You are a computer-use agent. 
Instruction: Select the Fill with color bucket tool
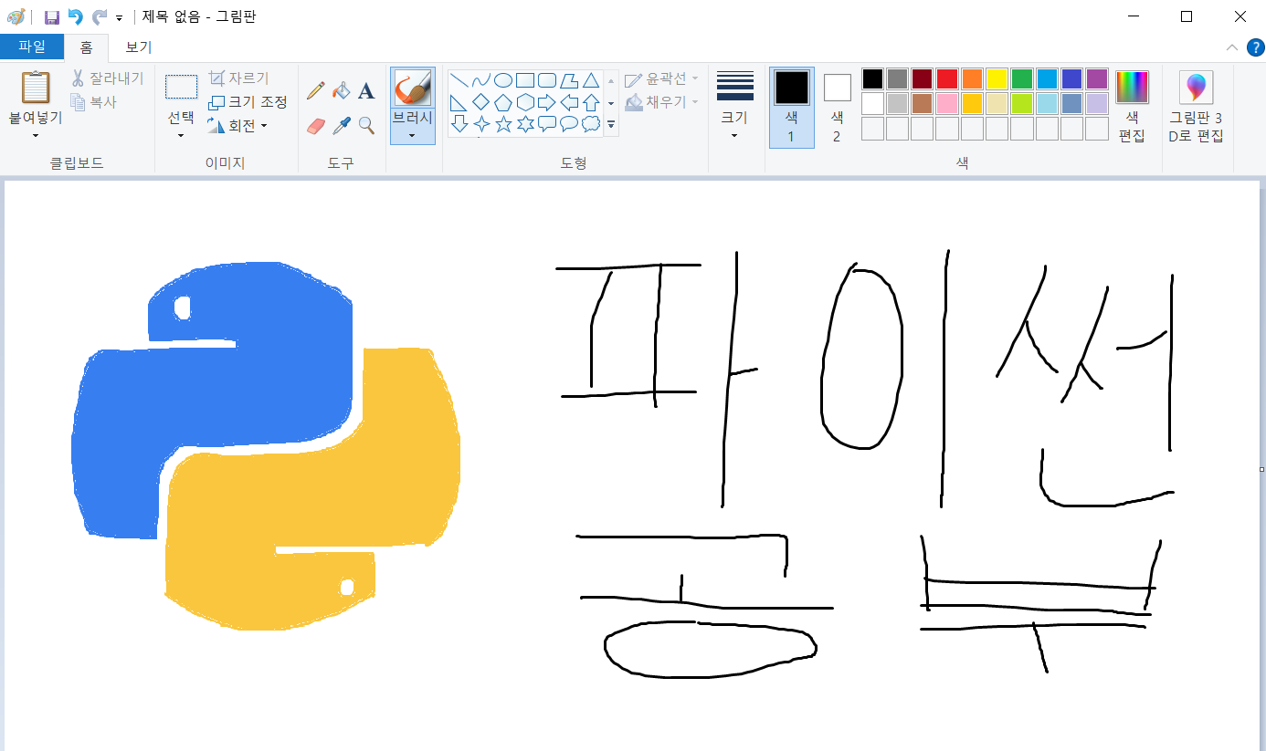[x=341, y=90]
